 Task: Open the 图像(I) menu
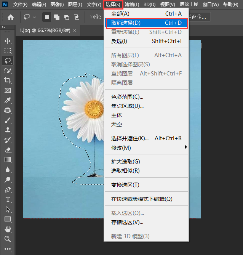tap(57, 5)
